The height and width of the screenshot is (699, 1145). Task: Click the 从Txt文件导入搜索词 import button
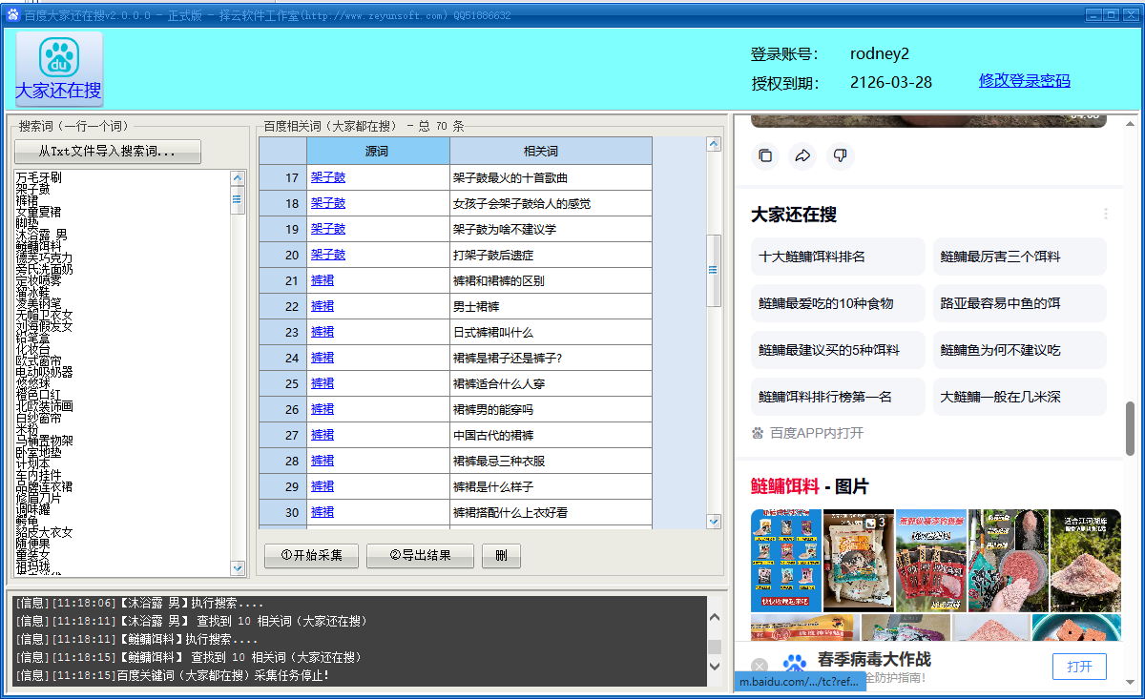point(107,152)
